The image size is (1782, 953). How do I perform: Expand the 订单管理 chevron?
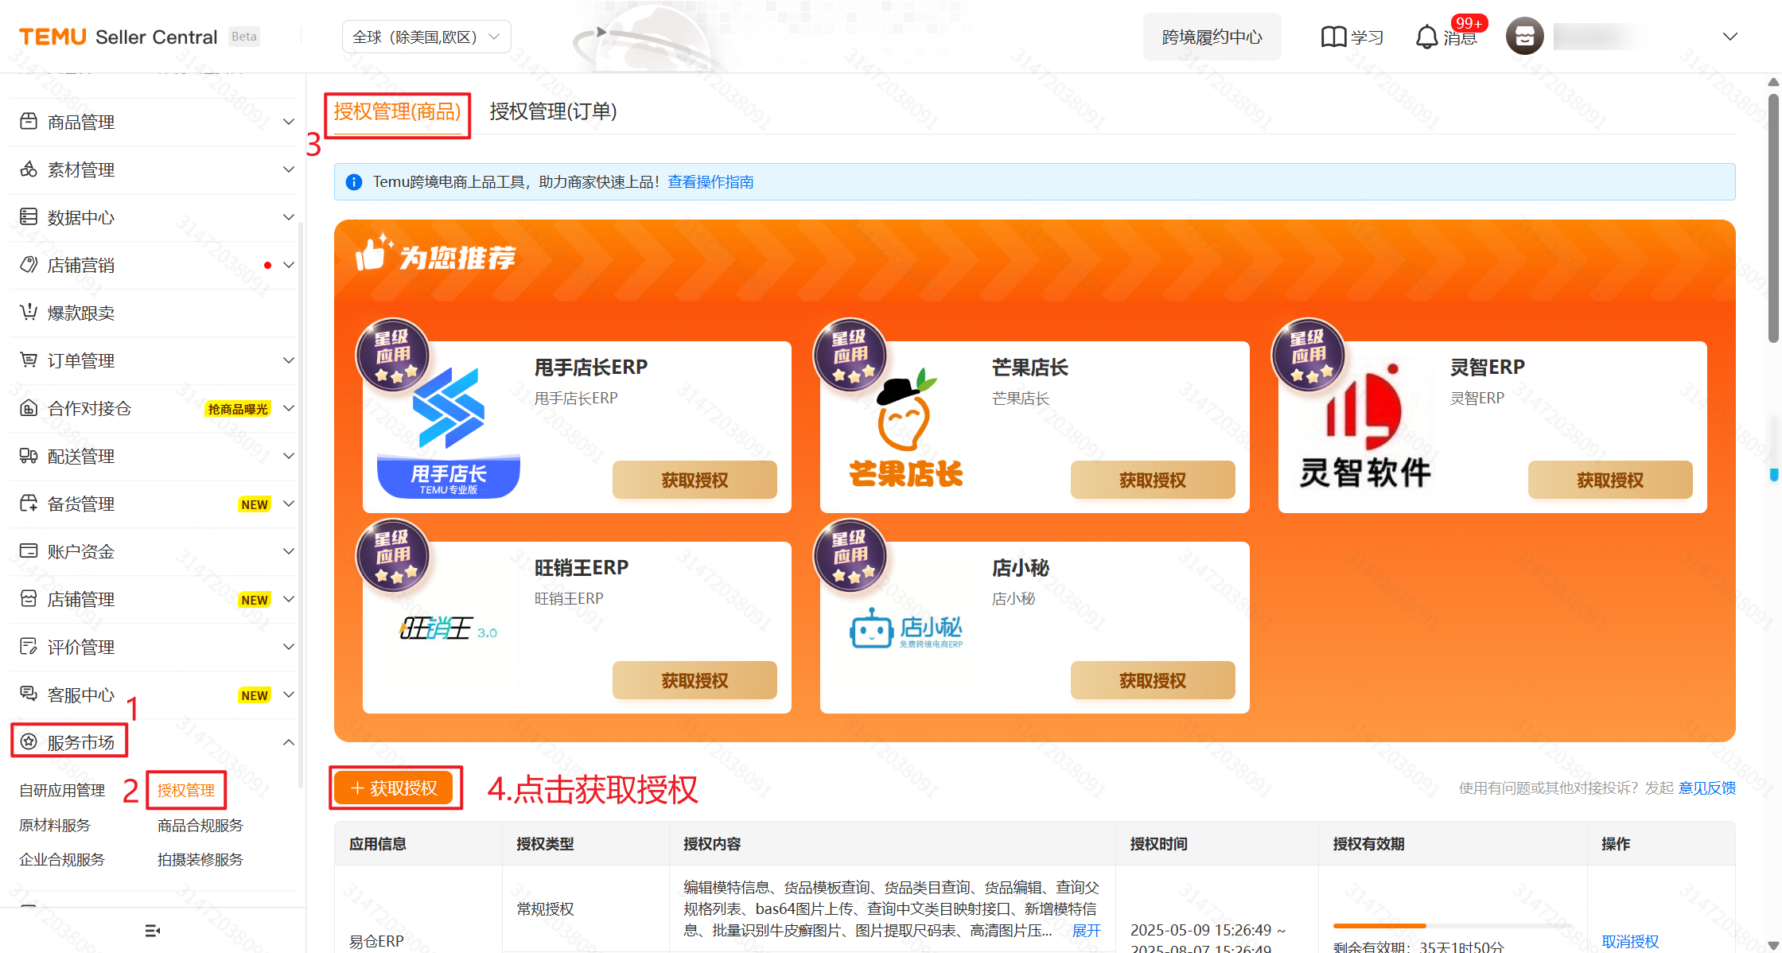[x=289, y=360]
